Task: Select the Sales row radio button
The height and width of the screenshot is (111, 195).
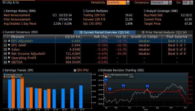Action: click(x=9, y=49)
